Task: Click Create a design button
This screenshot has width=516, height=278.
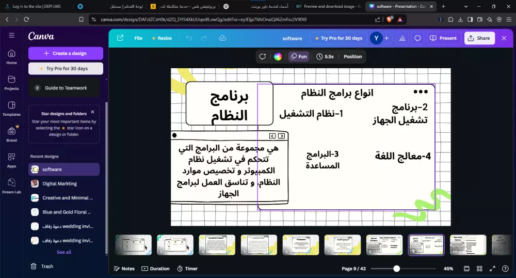Action: (66, 53)
